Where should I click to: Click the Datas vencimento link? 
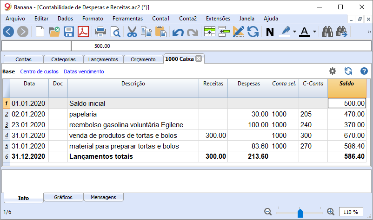pos(84,71)
